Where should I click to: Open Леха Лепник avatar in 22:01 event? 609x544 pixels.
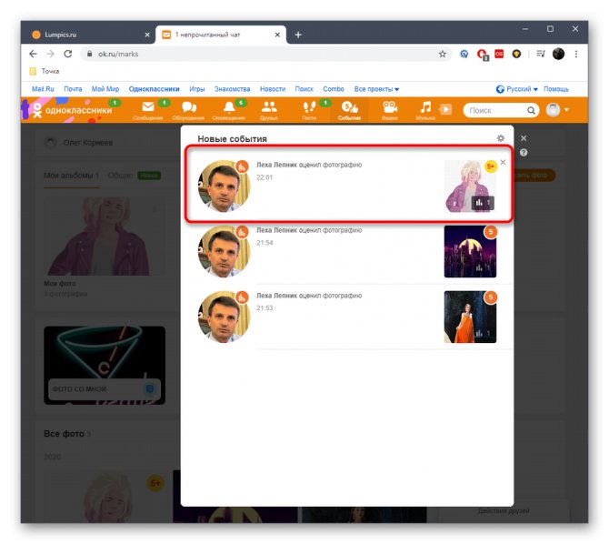click(x=224, y=186)
